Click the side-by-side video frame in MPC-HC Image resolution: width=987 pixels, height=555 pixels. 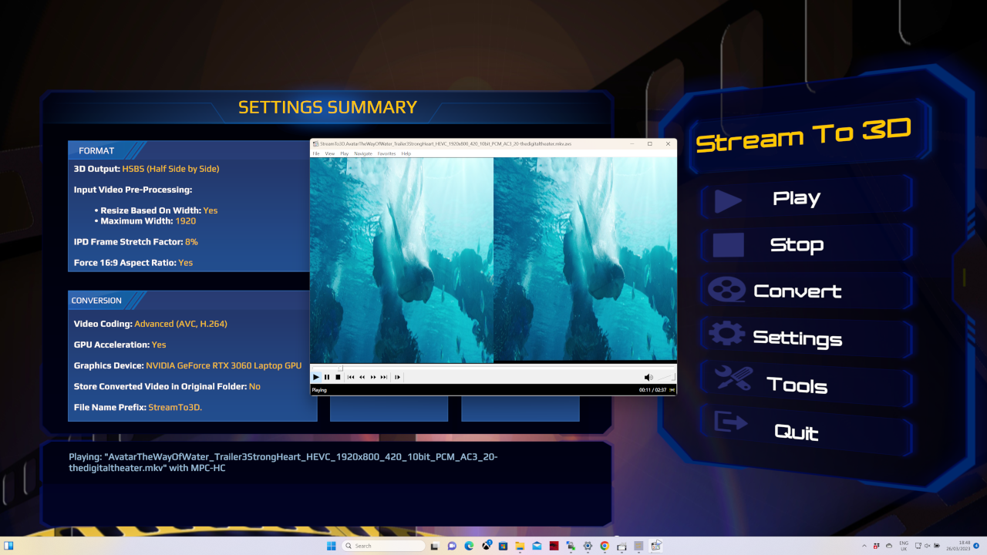point(493,260)
